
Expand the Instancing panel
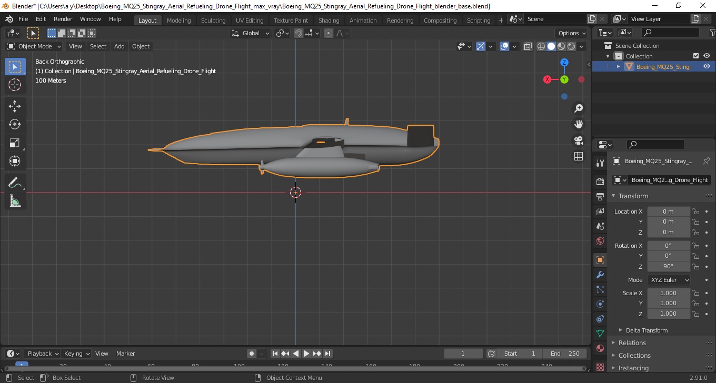[633, 368]
